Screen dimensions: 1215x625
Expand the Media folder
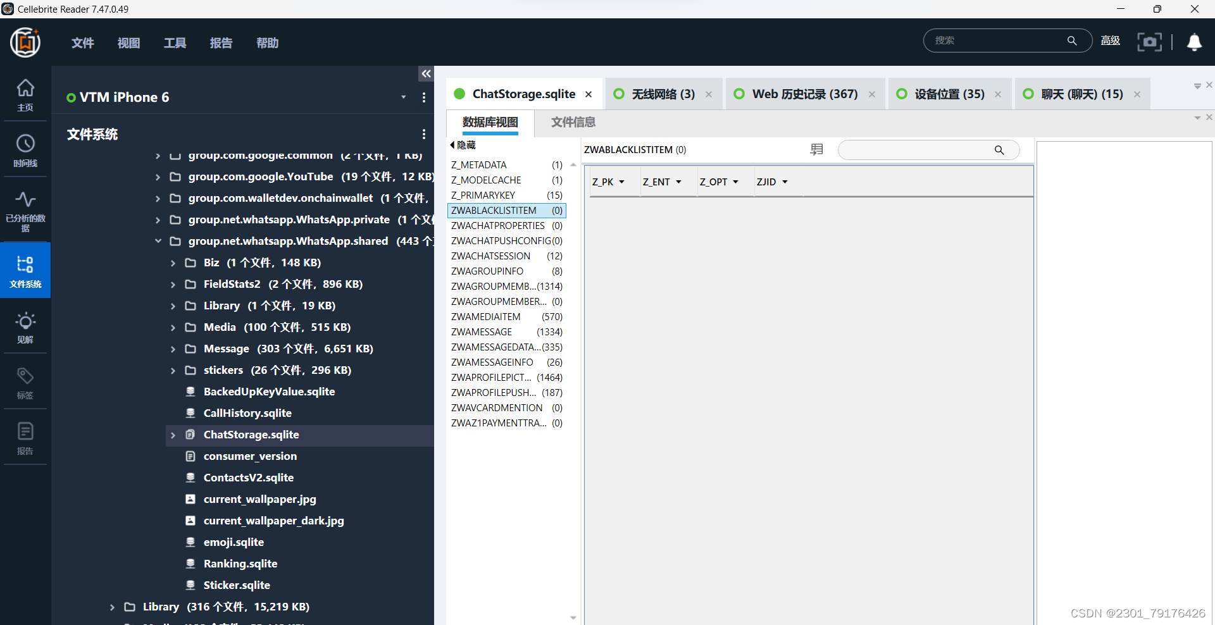click(173, 328)
